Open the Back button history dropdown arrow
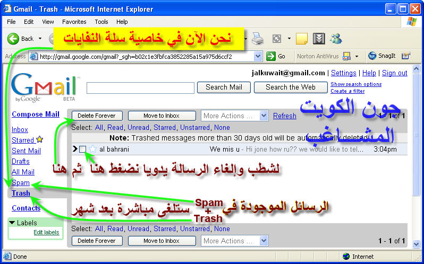This screenshot has height=264, width=424. click(40, 39)
